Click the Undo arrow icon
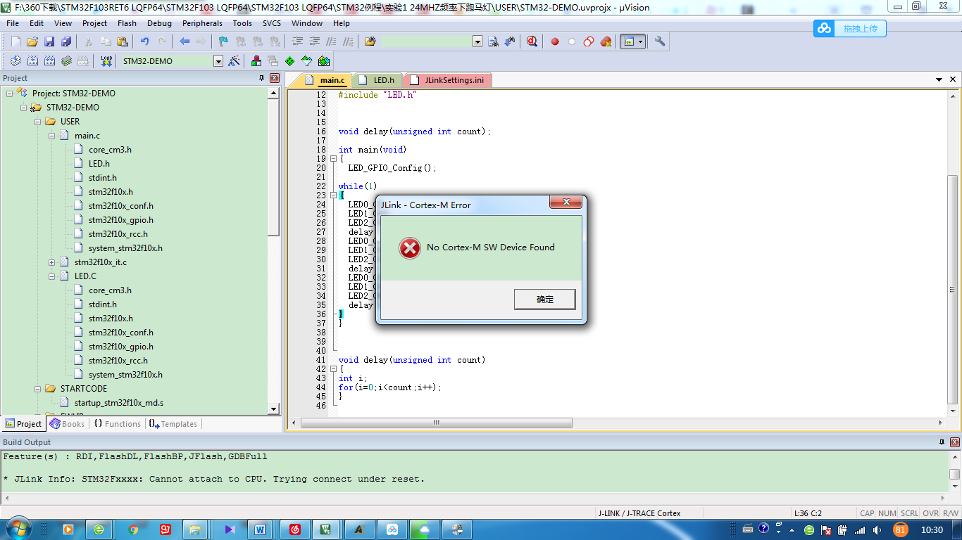962x540 pixels. coord(145,41)
